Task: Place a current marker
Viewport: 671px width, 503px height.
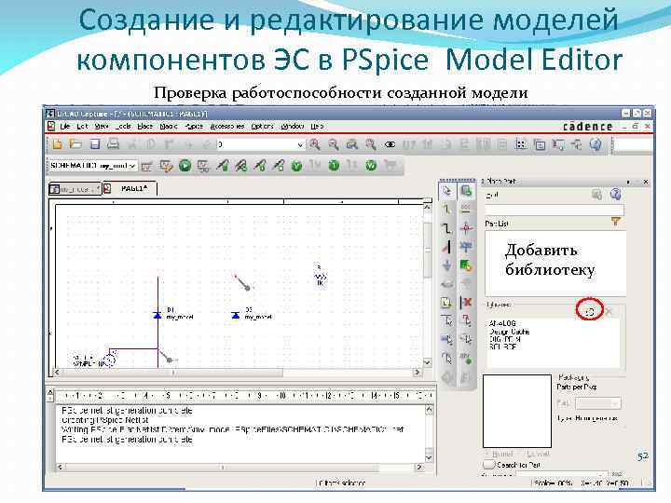Action: [259, 166]
